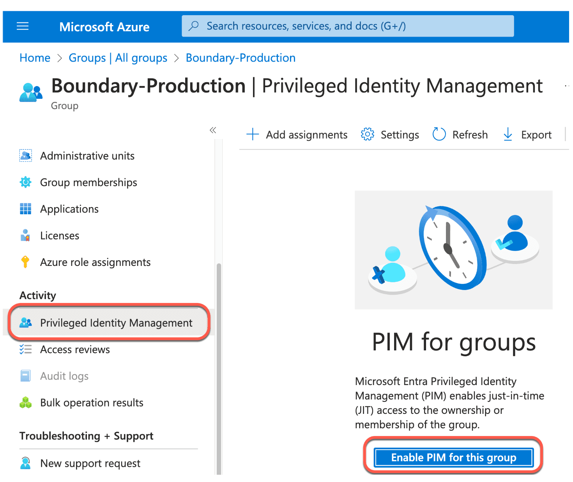
Task: Go to Microsoft Azure home title
Action: tap(104, 27)
